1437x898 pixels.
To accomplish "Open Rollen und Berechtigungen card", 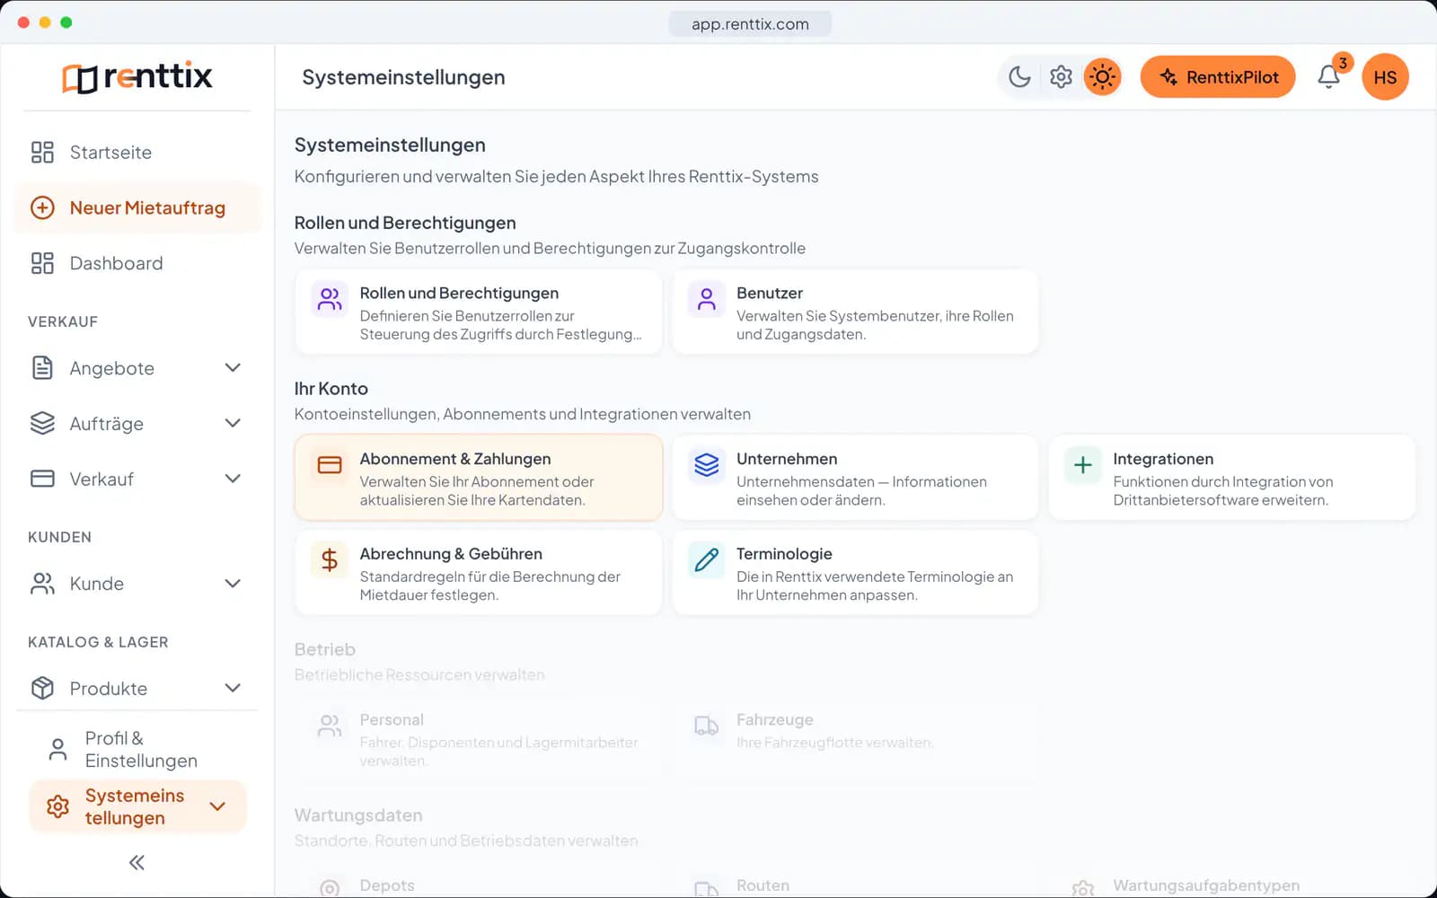I will tap(479, 313).
